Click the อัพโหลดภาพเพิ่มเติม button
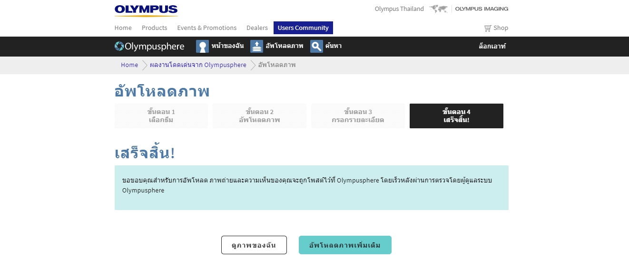The height and width of the screenshot is (259, 629). point(345,245)
